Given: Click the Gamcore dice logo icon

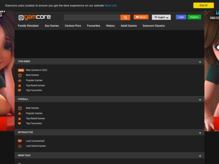Looking at the screenshot, I should pos(21,18).
